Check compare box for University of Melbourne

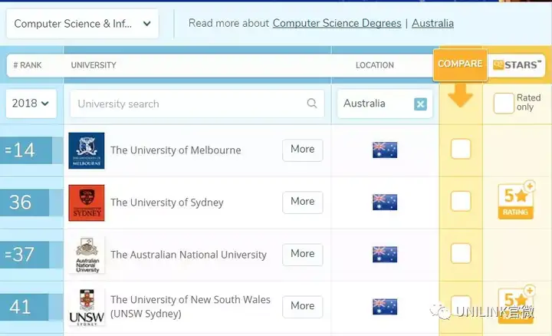(461, 150)
